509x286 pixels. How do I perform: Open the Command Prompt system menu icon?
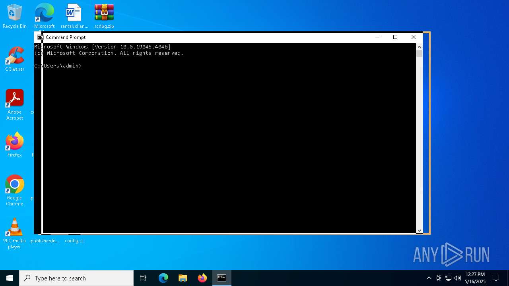tap(40, 37)
